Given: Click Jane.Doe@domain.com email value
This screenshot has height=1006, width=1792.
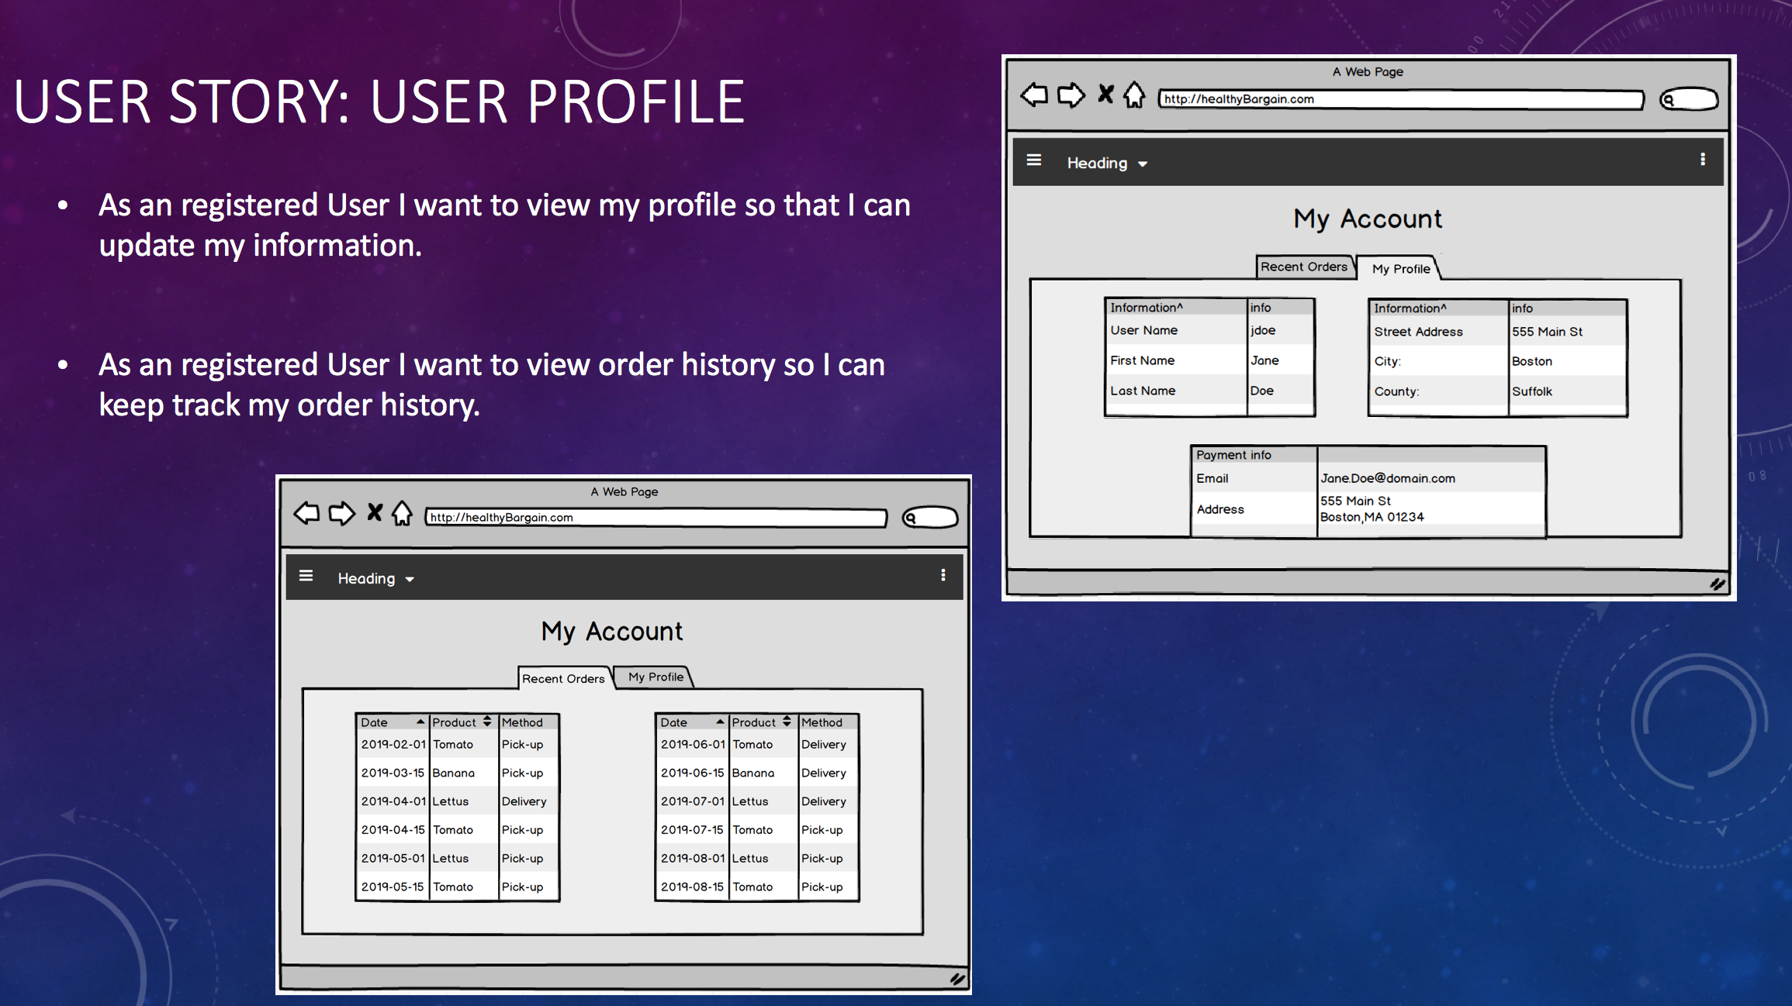Looking at the screenshot, I should (1387, 478).
